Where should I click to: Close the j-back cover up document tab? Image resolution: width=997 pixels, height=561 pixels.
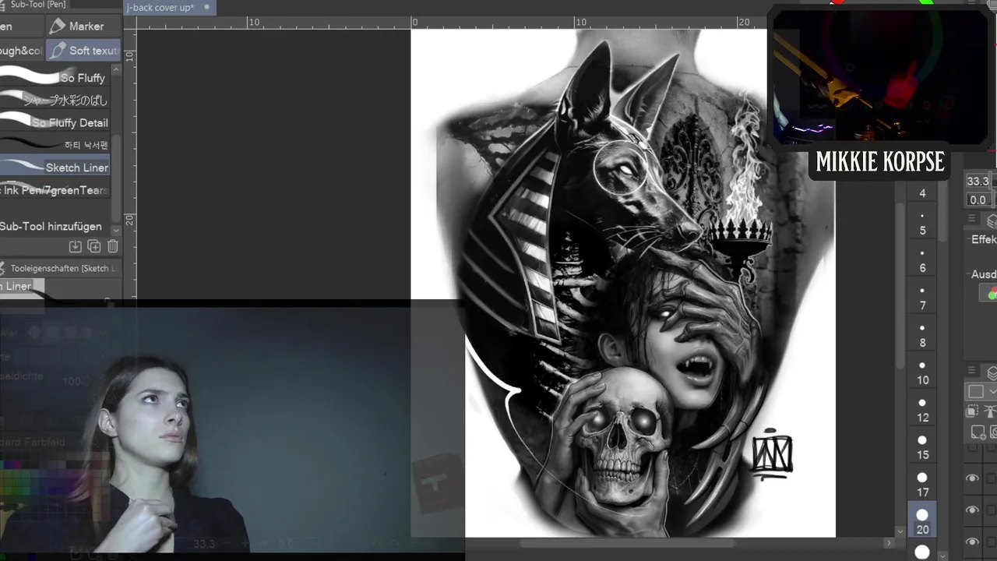(x=206, y=7)
